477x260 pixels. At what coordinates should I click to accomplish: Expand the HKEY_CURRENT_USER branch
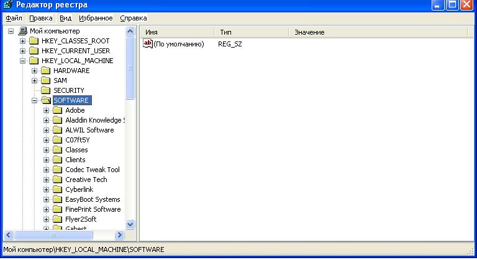tap(23, 51)
